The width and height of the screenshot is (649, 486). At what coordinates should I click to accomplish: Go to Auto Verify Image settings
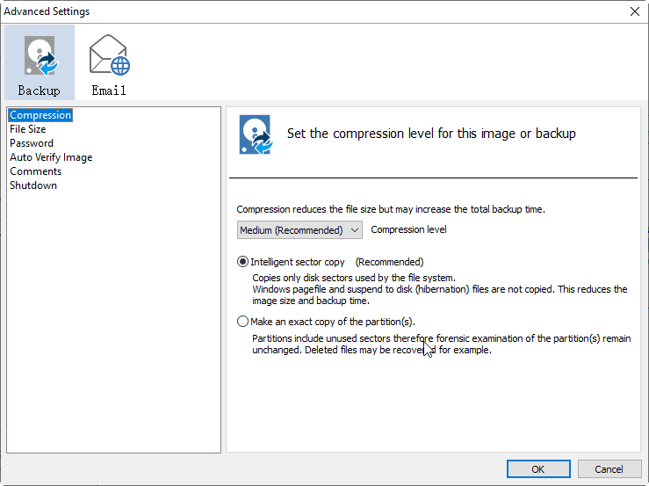point(51,157)
